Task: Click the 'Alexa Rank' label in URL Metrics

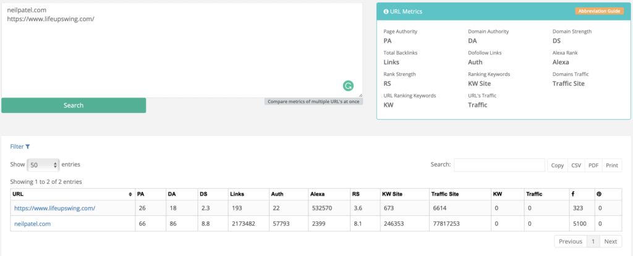Action: 565,53
